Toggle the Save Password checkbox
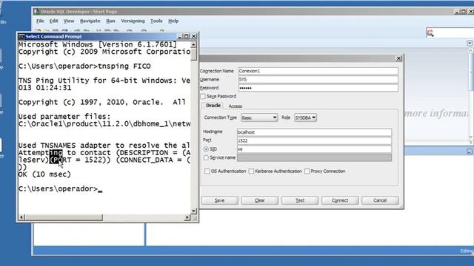Screen dimensions: 474x266 click(x=203, y=96)
